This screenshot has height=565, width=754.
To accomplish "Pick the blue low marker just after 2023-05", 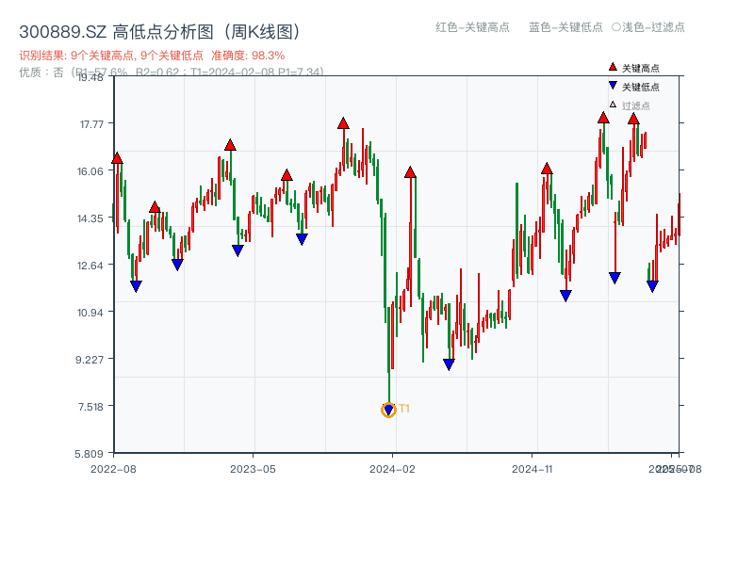I will [x=302, y=239].
